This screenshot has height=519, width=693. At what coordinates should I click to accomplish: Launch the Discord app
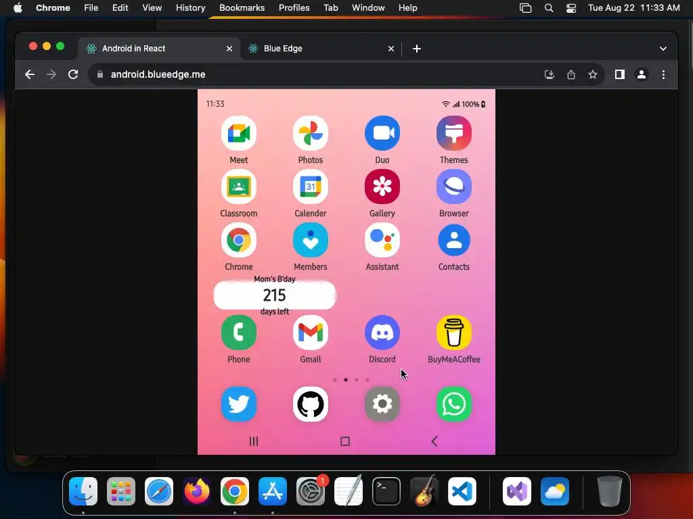[x=382, y=332]
